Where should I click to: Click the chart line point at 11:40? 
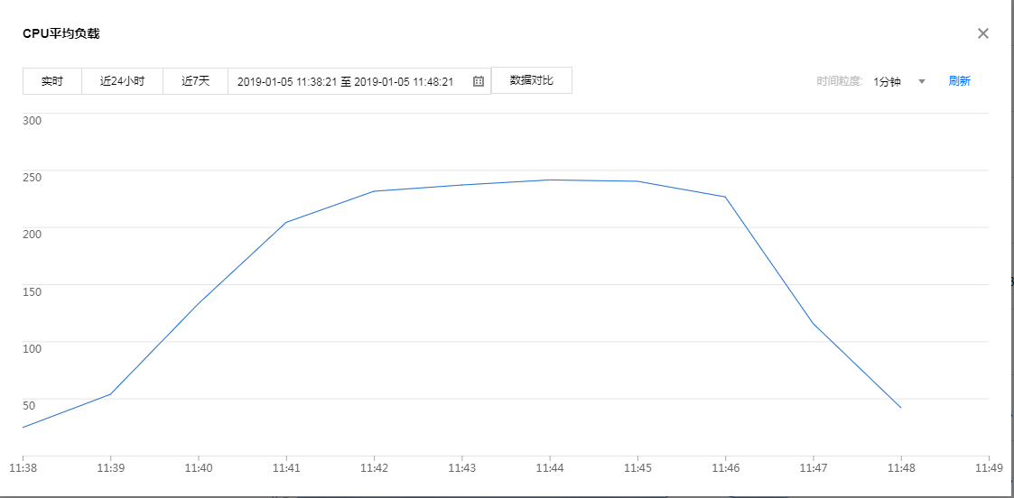199,303
